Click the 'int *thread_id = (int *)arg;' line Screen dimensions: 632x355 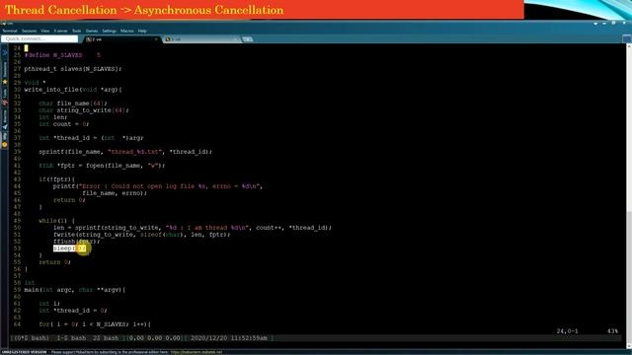point(91,138)
